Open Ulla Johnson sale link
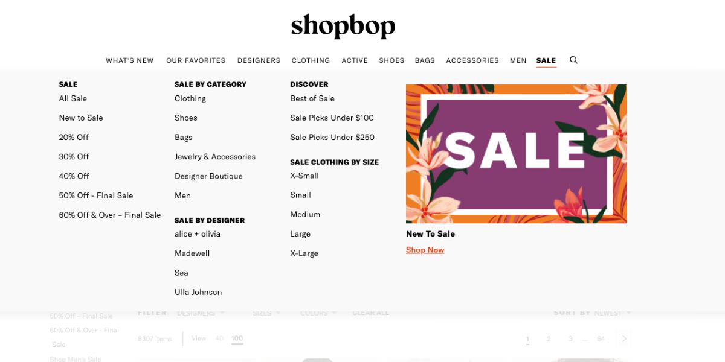This screenshot has width=725, height=362. [198, 292]
